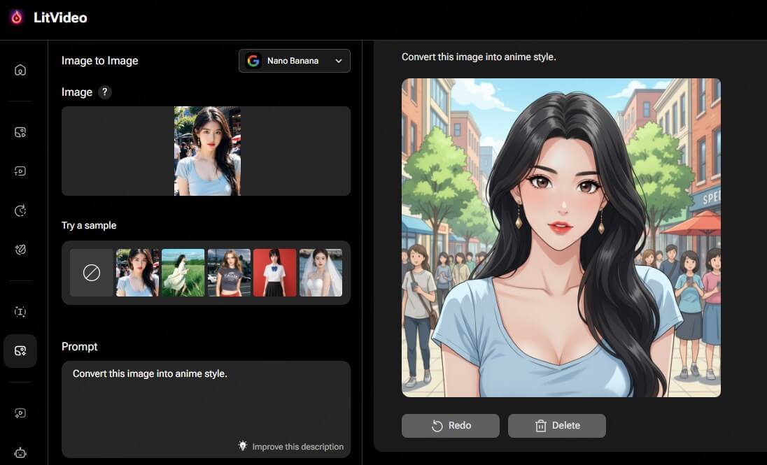Screen dimensions: 767x465
Task: Select the none sample with crossed circle
Action: (x=92, y=272)
